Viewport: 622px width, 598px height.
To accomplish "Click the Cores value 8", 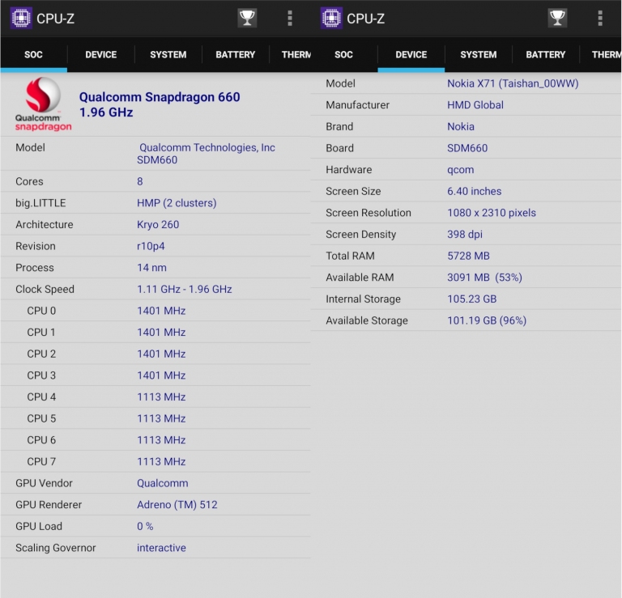I will click(140, 181).
